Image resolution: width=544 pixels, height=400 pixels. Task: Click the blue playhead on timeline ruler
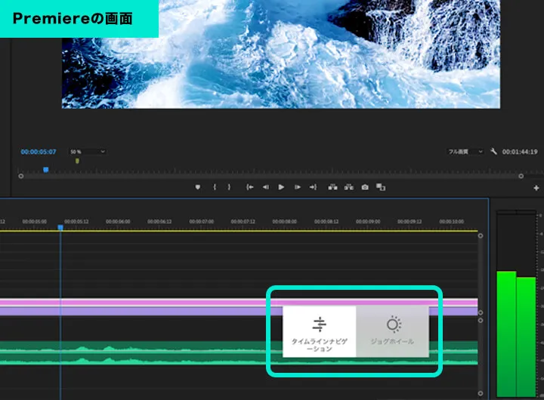pyautogui.click(x=60, y=227)
